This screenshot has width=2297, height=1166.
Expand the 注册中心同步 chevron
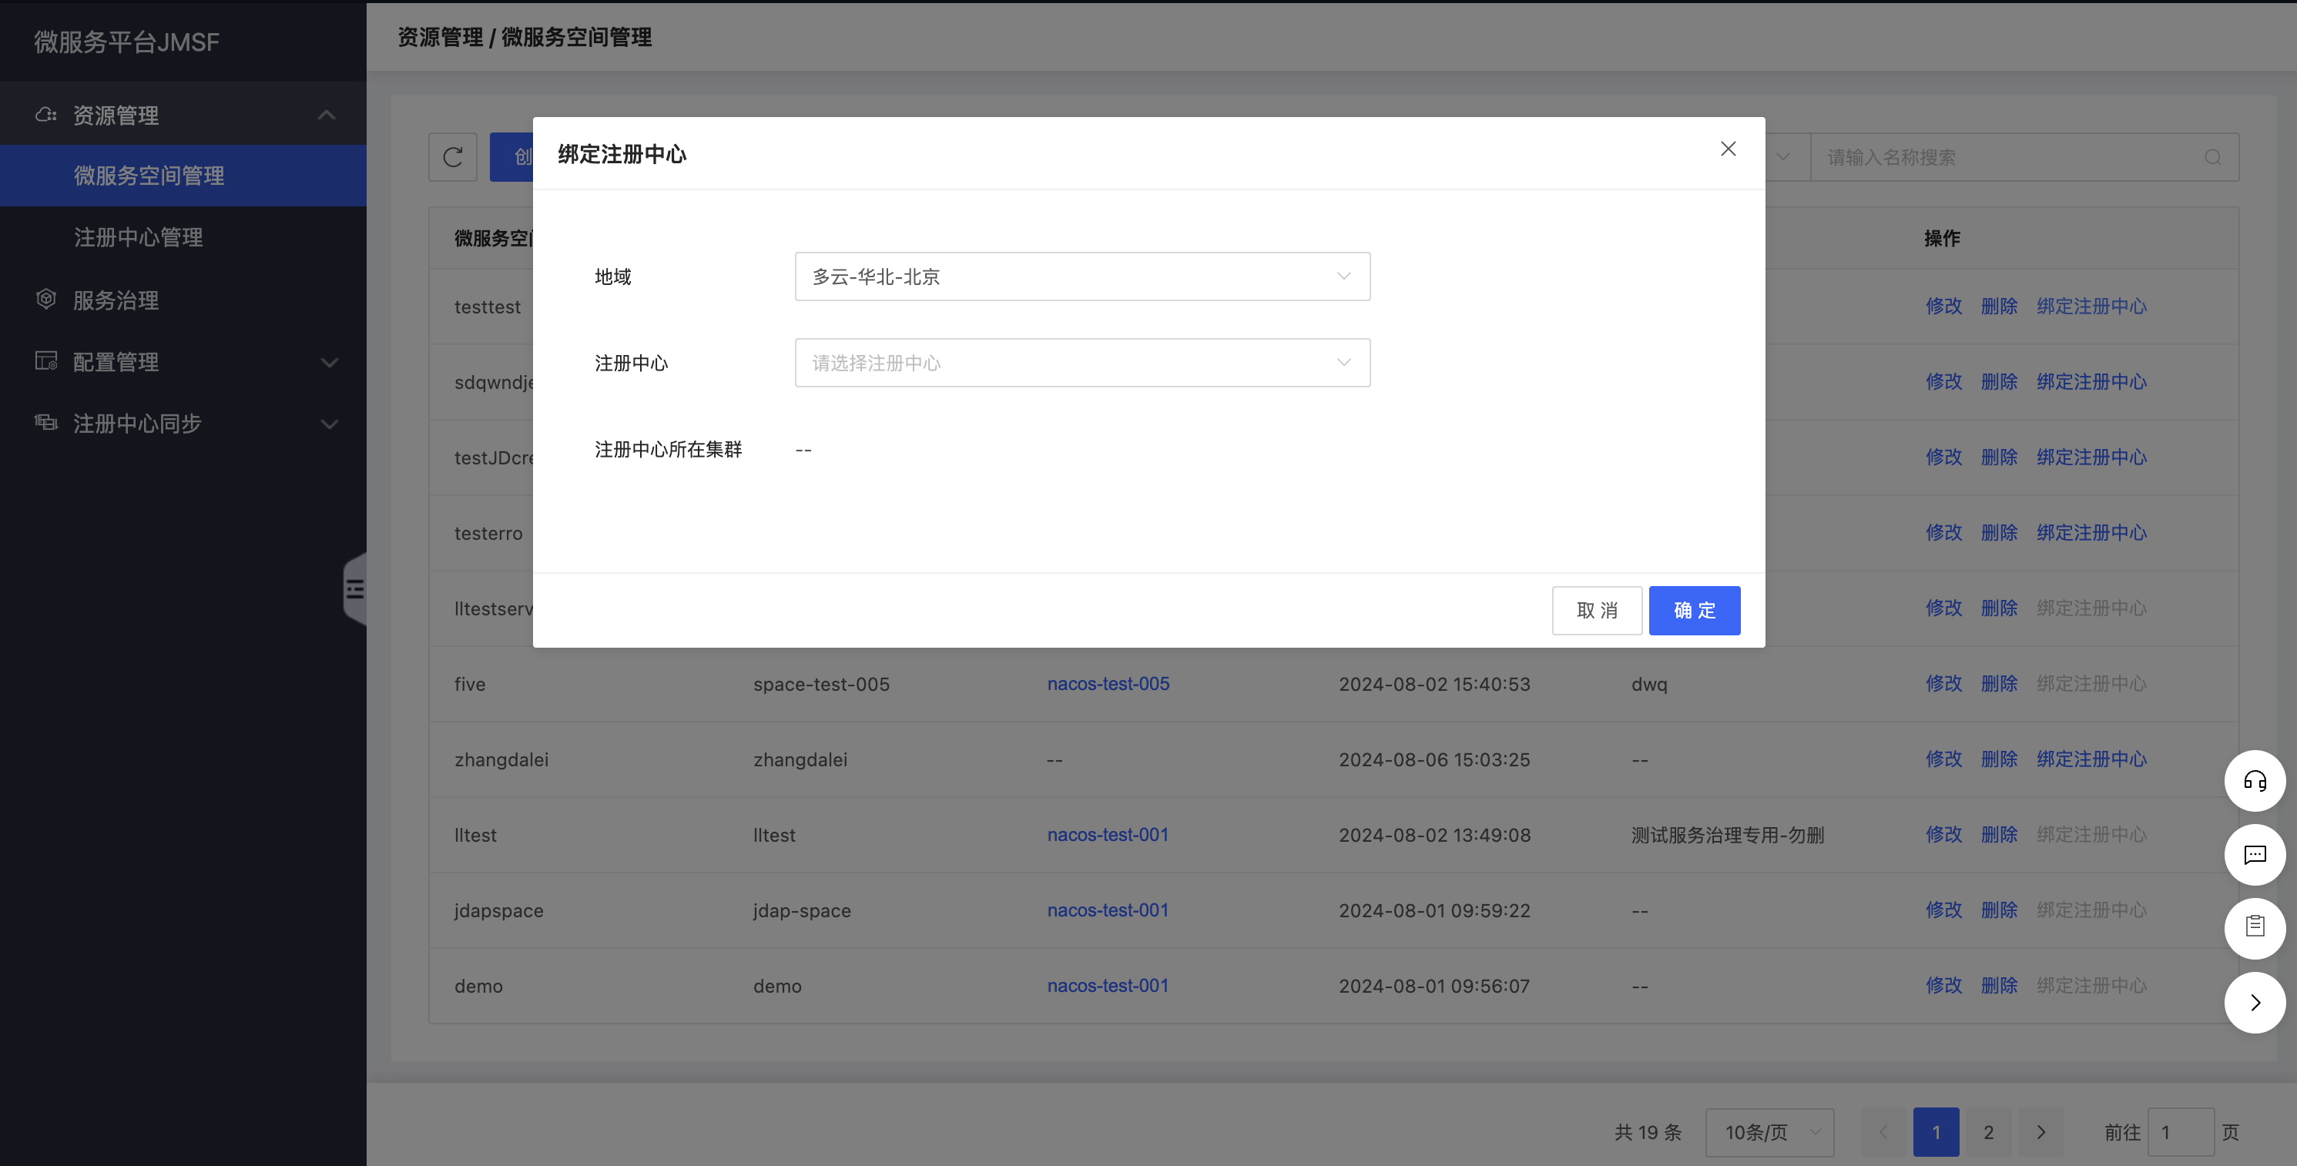[x=329, y=424]
